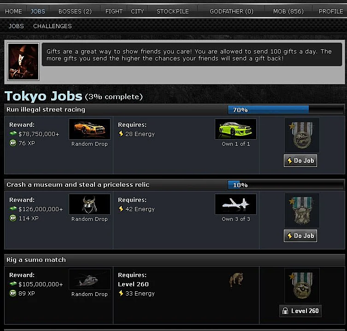Click the helicopter Random Drop image
The width and height of the screenshot is (347, 331).
point(89,279)
